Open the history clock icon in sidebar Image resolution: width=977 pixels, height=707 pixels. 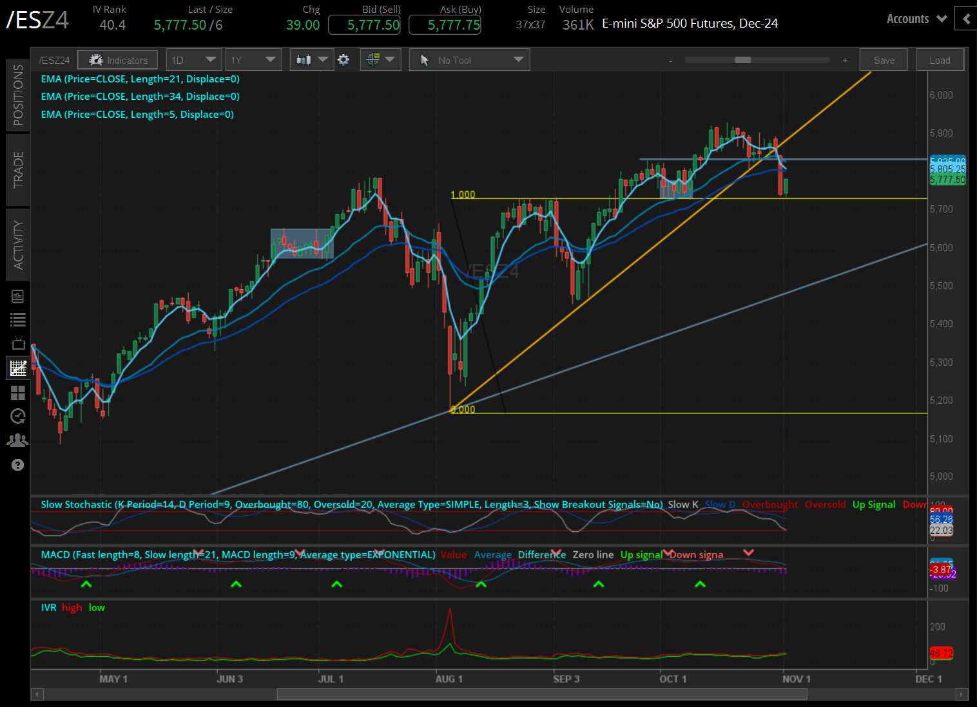[18, 417]
